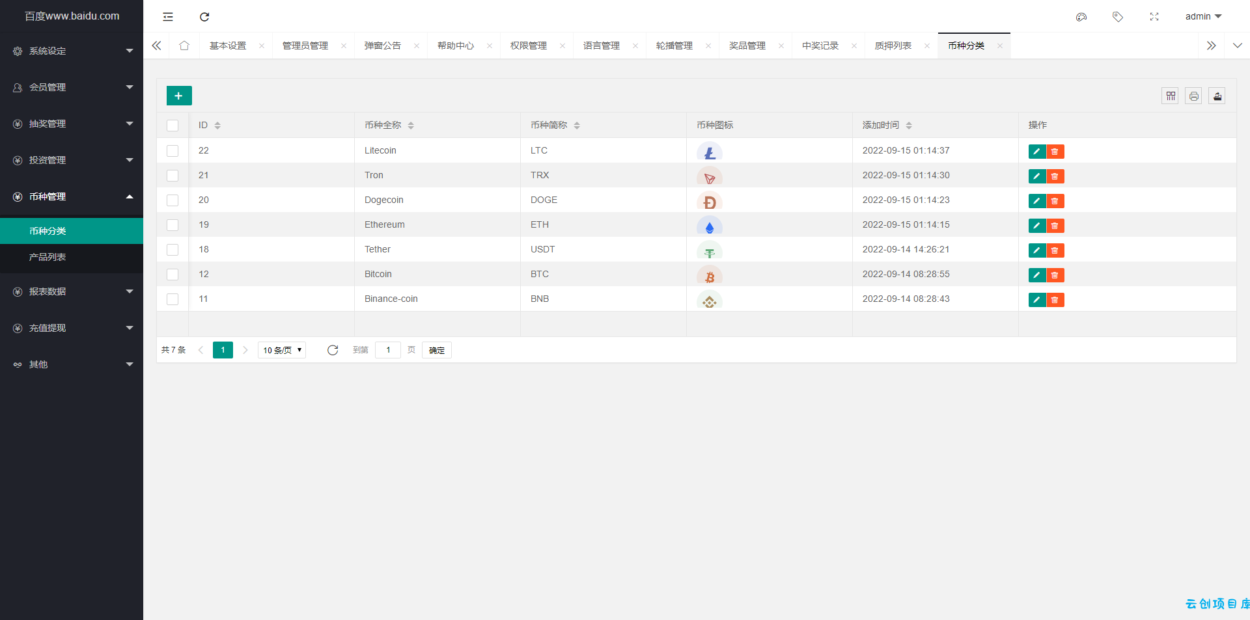Image resolution: width=1250 pixels, height=620 pixels.
Task: Click the page number input field
Action: click(x=388, y=350)
